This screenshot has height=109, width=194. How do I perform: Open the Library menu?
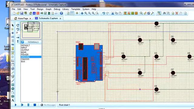pyautogui.click(x=65, y=9)
